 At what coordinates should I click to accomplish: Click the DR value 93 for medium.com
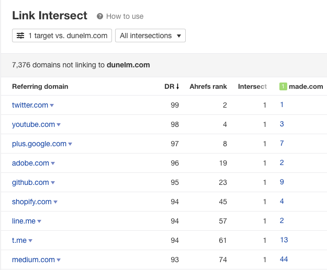(x=175, y=260)
